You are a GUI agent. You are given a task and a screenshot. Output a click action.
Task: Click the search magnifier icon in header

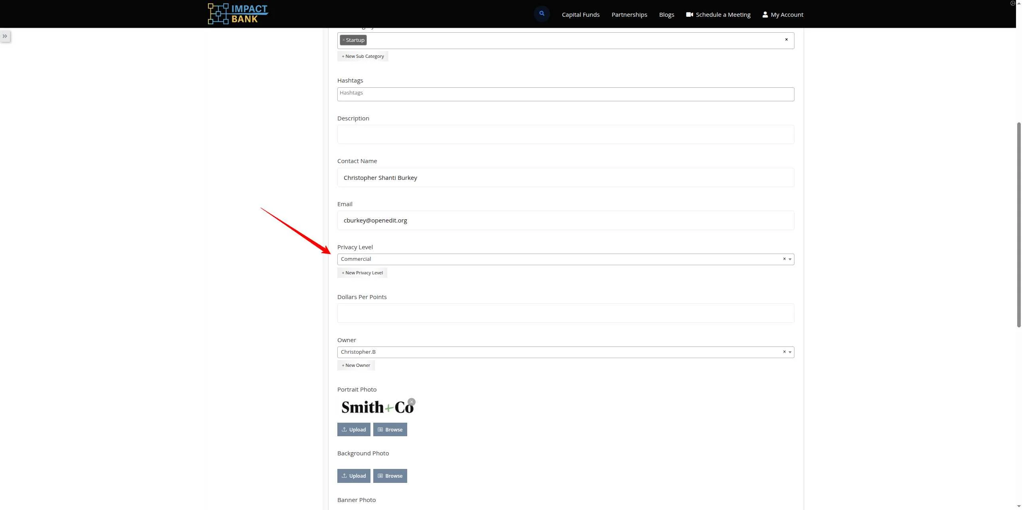pos(541,14)
